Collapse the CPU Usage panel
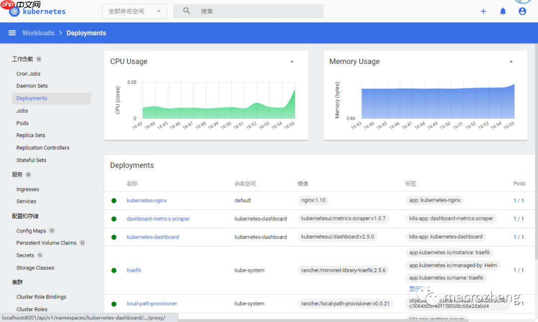Screen dimensions: 538x322 [292, 62]
